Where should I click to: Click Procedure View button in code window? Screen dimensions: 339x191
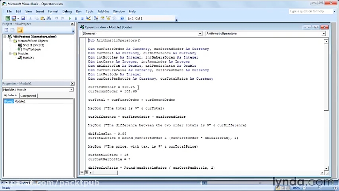point(82,173)
